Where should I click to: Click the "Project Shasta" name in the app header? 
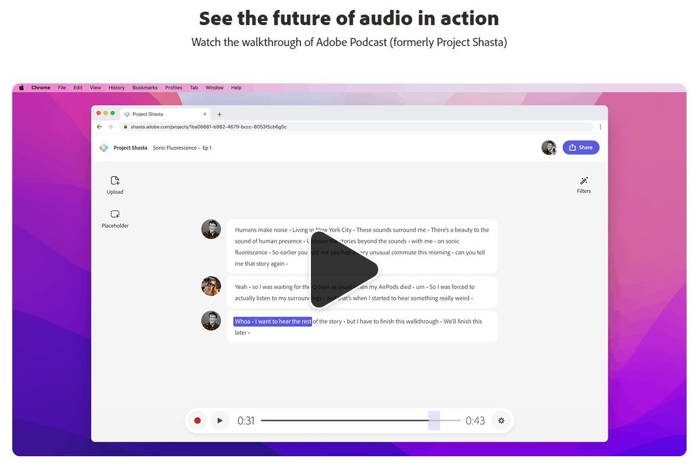[x=131, y=148]
